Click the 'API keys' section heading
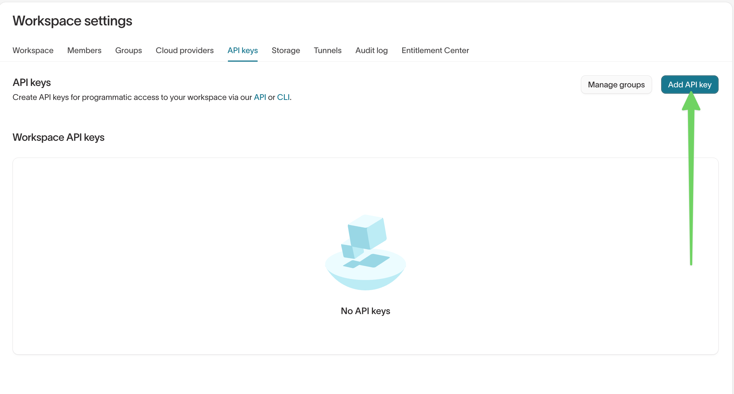Image resolution: width=734 pixels, height=394 pixels. [x=32, y=83]
